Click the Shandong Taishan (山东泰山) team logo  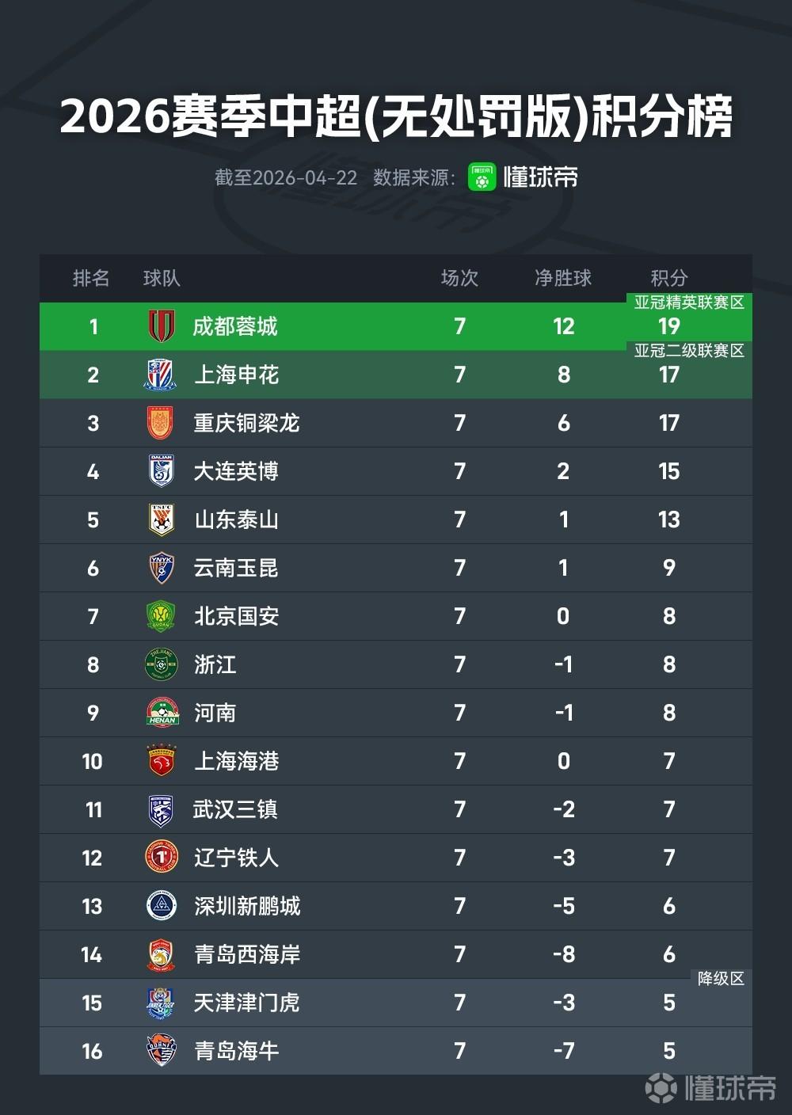(x=162, y=519)
